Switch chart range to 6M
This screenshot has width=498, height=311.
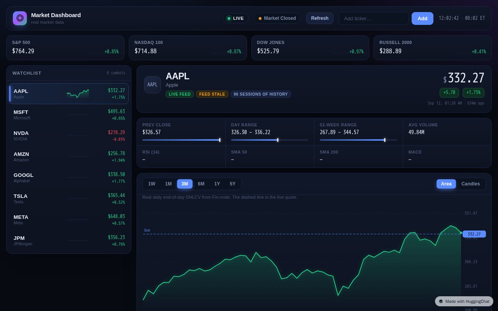coord(201,184)
